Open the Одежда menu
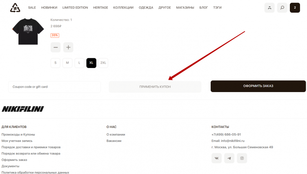This screenshot has height=174, width=307. coord(146,8)
